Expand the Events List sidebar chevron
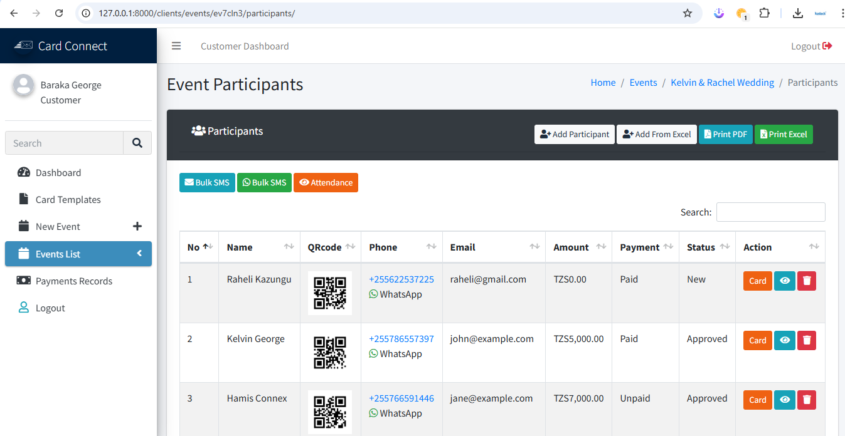The width and height of the screenshot is (845, 436). [139, 254]
